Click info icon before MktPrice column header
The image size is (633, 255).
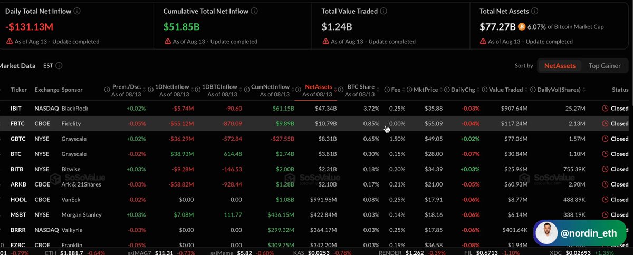(409, 90)
